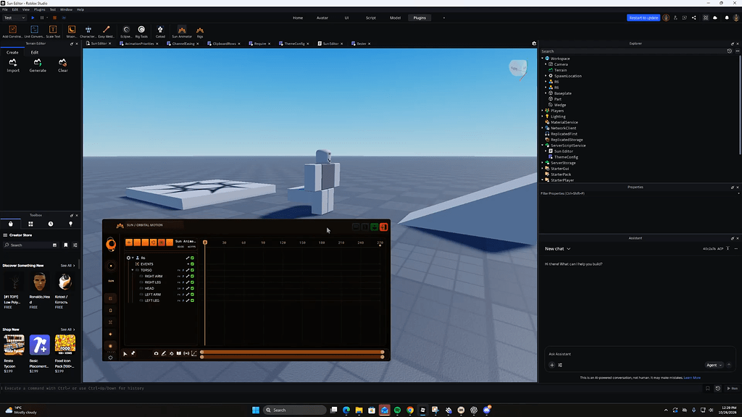Collapse the Rs rig in Sun Animator
This screenshot has width=742, height=417.
point(133,258)
